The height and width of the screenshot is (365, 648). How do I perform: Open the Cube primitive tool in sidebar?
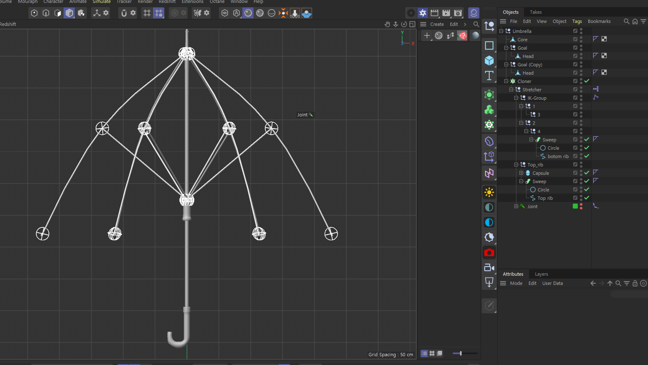489,60
